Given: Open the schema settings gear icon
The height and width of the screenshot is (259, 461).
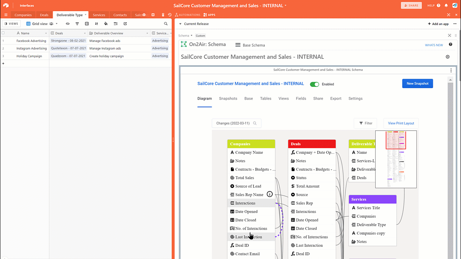Looking at the screenshot, I should (x=448, y=57).
